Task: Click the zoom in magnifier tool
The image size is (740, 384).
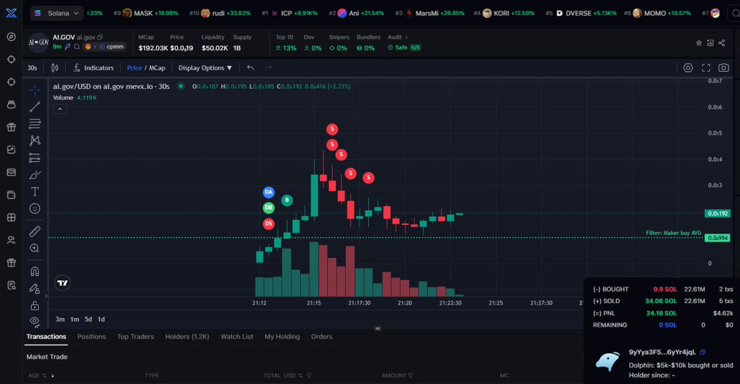Action: (x=35, y=248)
